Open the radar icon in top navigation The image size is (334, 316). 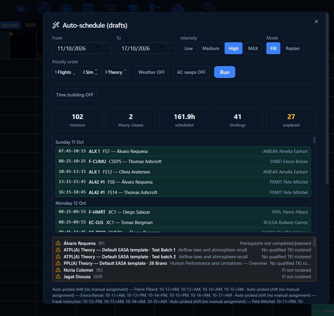pyautogui.click(x=44, y=8)
